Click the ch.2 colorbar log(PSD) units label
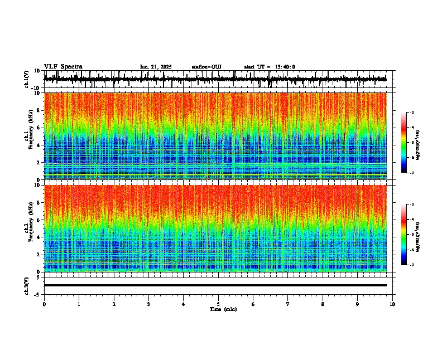442x341 pixels. click(418, 237)
